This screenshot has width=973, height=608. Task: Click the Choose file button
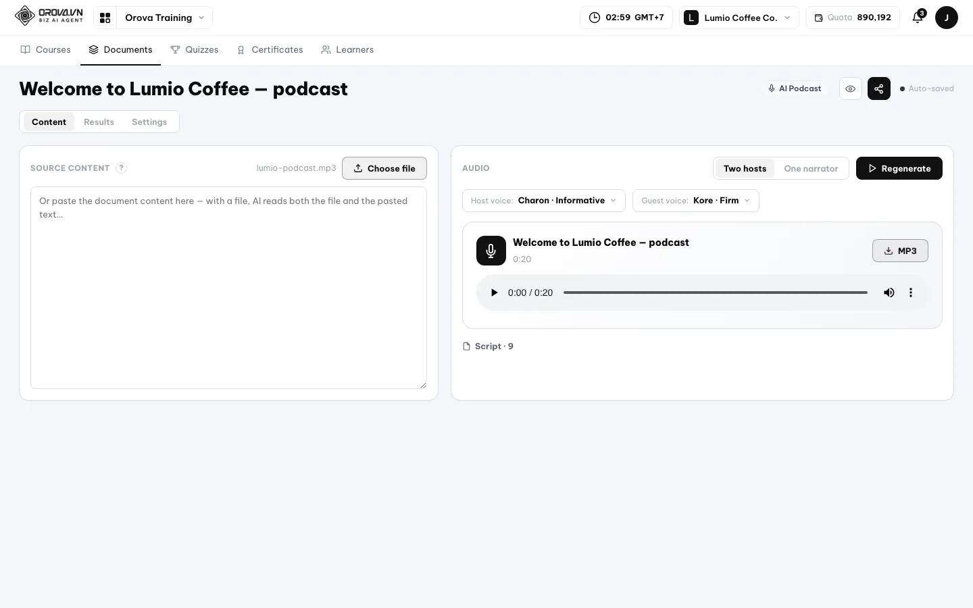click(x=384, y=168)
